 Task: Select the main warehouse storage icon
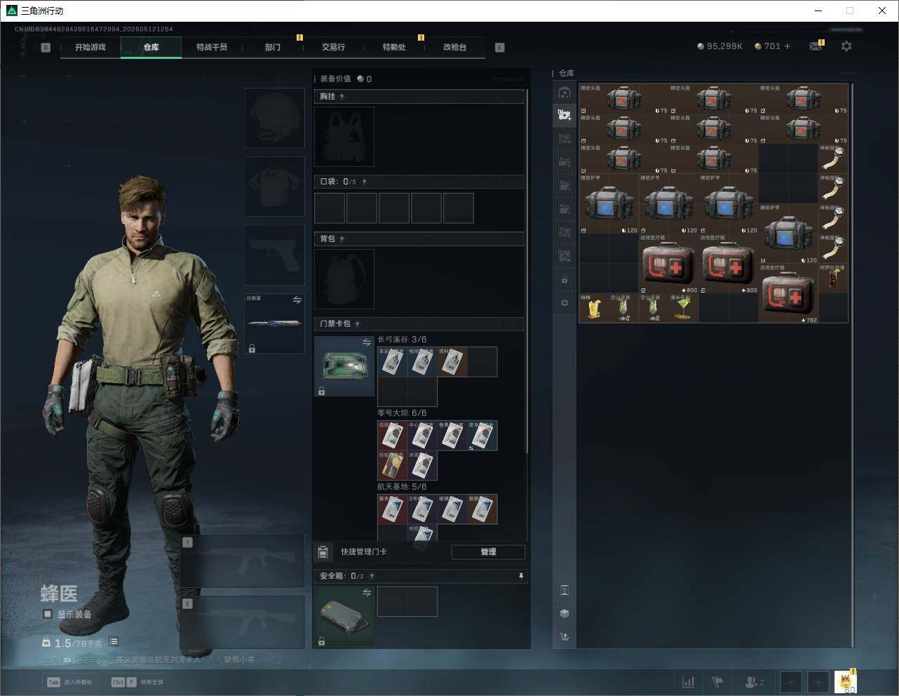pyautogui.click(x=565, y=93)
